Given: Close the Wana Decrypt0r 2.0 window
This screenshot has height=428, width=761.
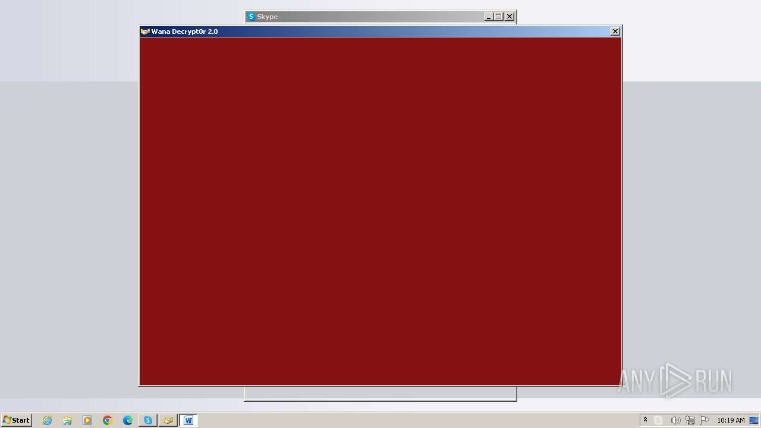Looking at the screenshot, I should (x=615, y=32).
